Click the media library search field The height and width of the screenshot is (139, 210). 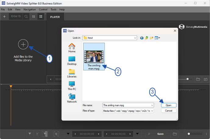tap(16, 16)
